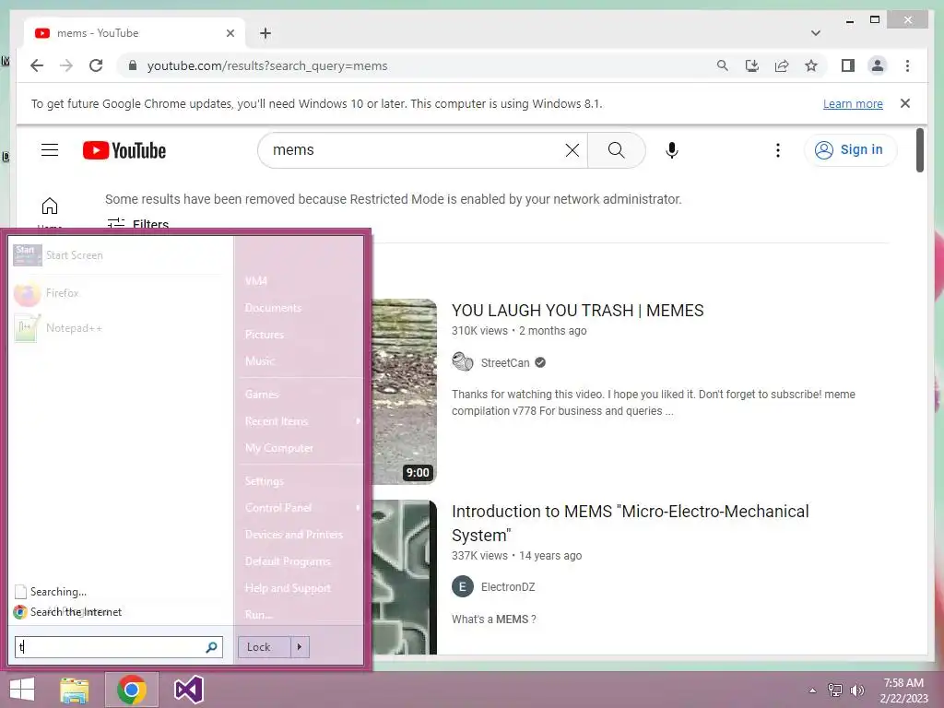
Task: Open Chrome's three-dot menu
Action: click(x=907, y=65)
